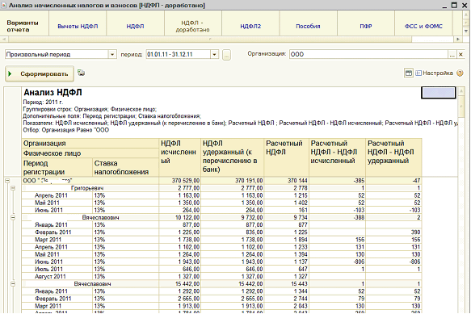471x314 pixels.
Task: Open organization selection ellipsis button
Action: pyautogui.click(x=452, y=54)
